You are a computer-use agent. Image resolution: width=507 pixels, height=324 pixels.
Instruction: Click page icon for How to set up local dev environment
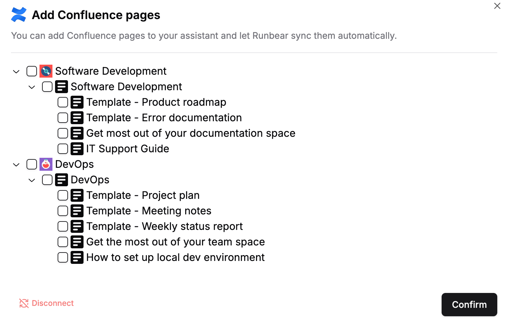(x=77, y=257)
